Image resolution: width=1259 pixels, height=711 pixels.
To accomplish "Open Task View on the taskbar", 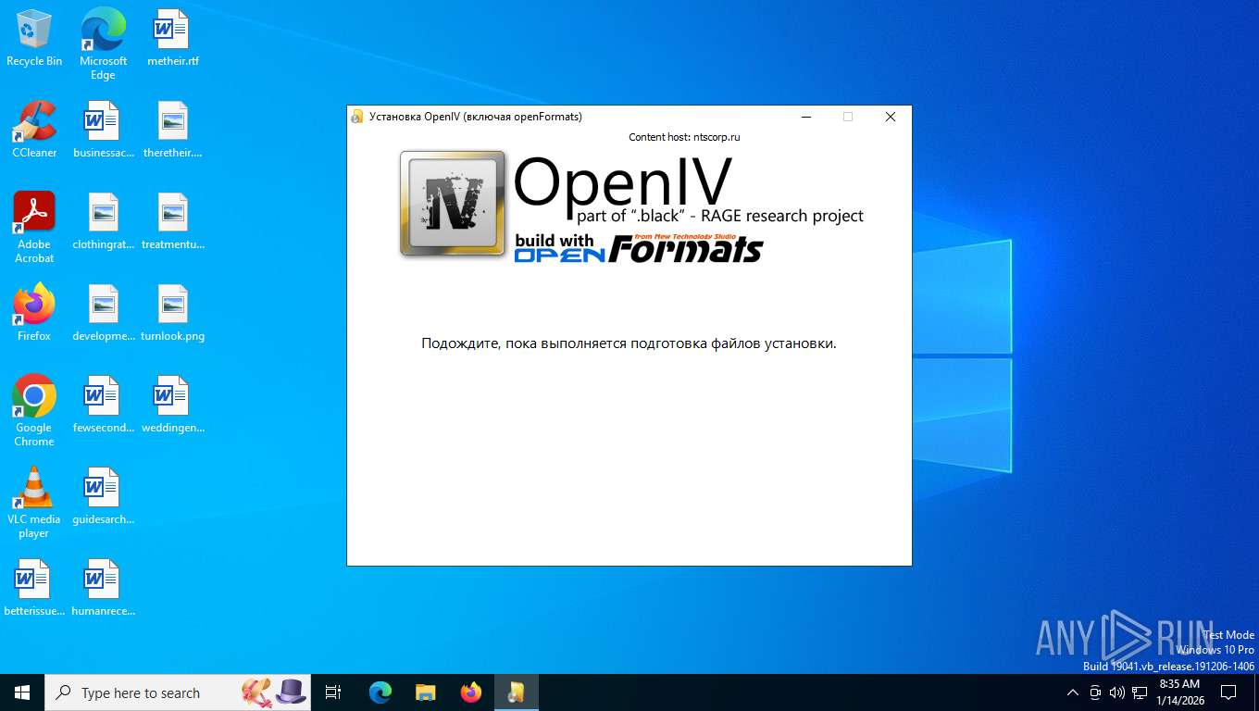I will click(333, 692).
